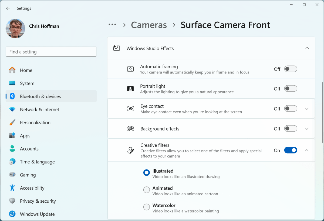The height and width of the screenshot is (221, 324).
Task: Click inside the Find a setting box
Action: click(51, 52)
